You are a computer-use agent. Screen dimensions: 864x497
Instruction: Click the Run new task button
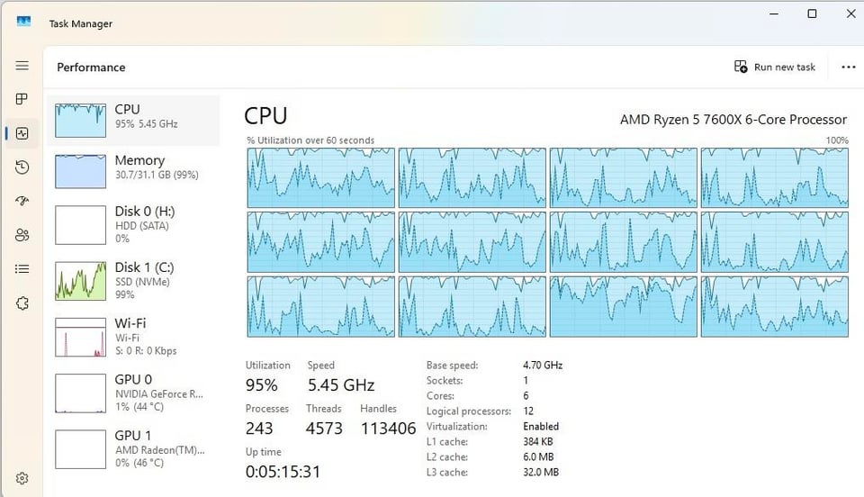(x=775, y=67)
